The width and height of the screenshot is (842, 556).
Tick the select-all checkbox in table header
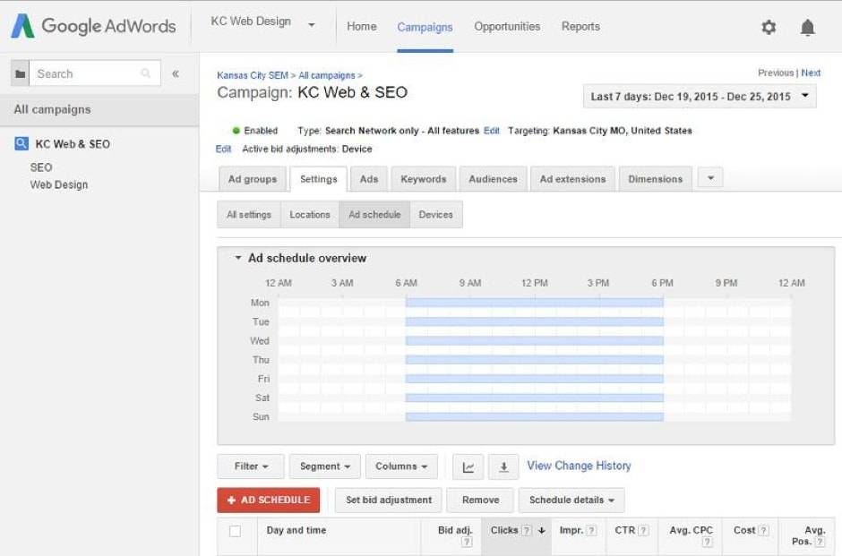tap(235, 531)
